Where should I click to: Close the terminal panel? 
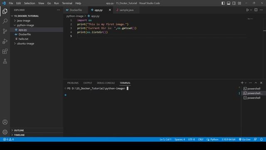coord(261,82)
